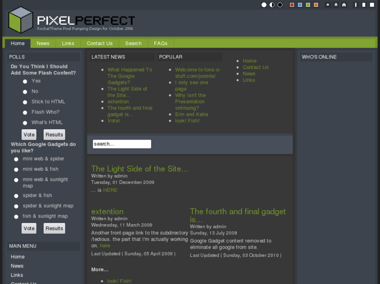Open 'The fourth and final gadget is...' news link
Screen dimensions: 380x284
point(130,111)
